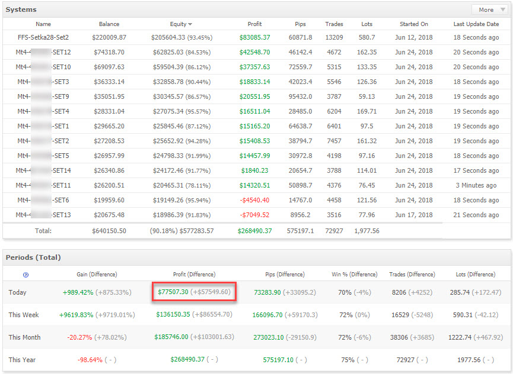Select the This Month period row label
The height and width of the screenshot is (374, 513).
click(24, 337)
